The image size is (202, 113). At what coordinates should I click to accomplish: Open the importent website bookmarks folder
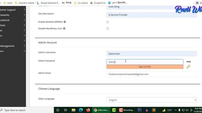[x=25, y=3]
